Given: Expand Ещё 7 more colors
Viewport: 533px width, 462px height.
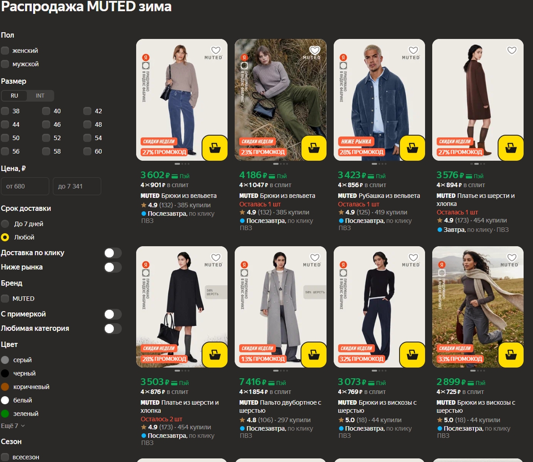Looking at the screenshot, I should 13,426.
